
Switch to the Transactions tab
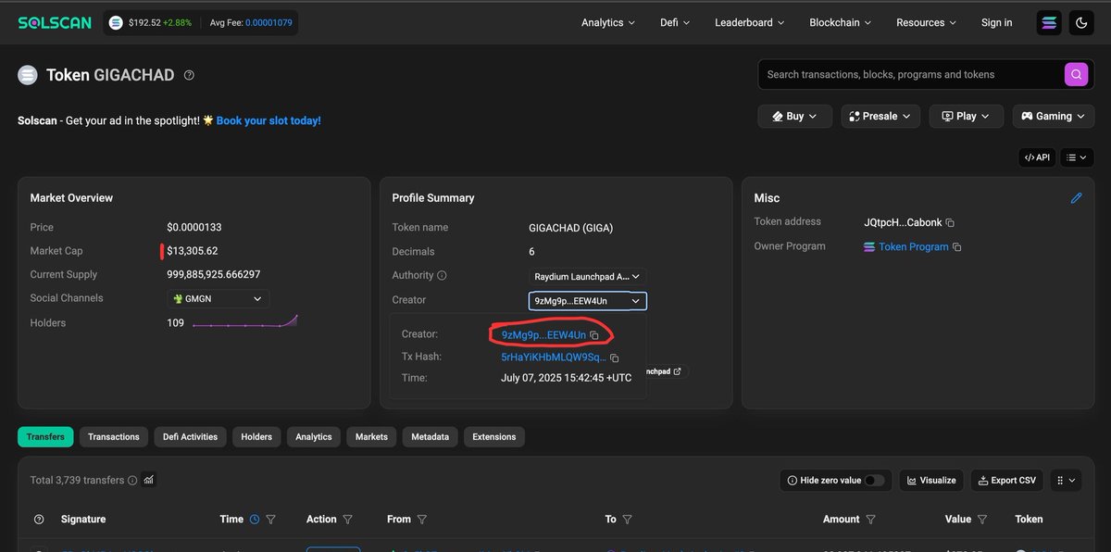(114, 437)
